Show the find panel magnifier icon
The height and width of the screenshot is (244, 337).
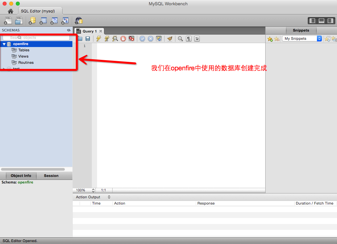point(180,39)
